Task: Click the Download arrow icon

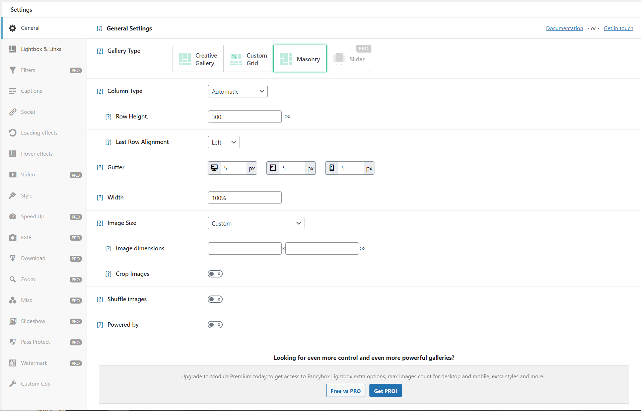Action: 13,258
